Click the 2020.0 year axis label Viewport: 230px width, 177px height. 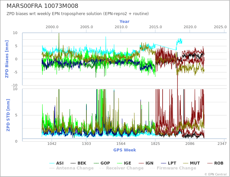[x=190, y=27]
